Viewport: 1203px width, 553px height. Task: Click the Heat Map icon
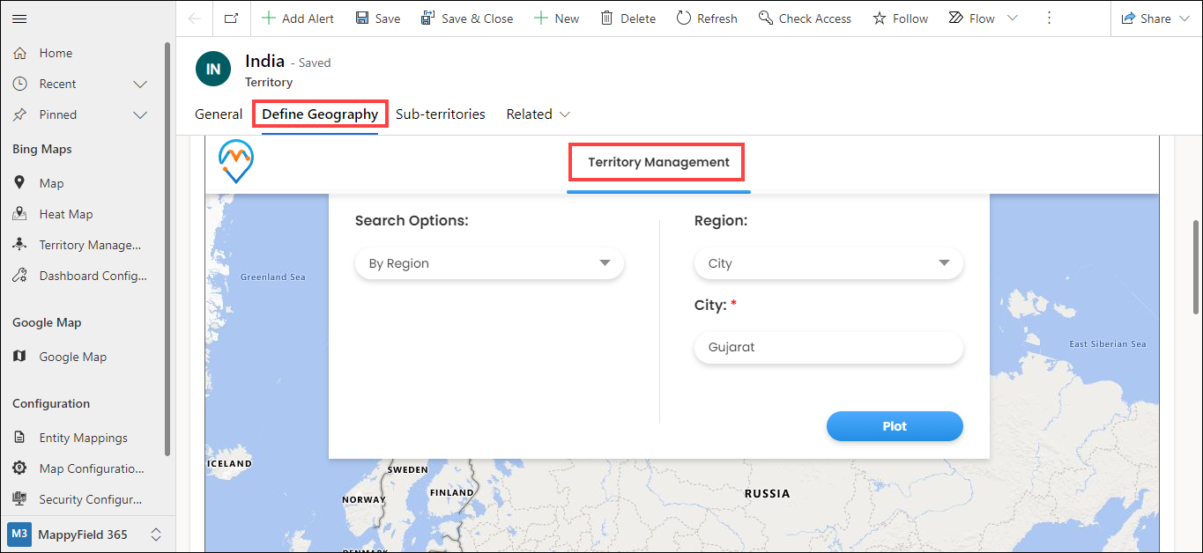(x=20, y=214)
